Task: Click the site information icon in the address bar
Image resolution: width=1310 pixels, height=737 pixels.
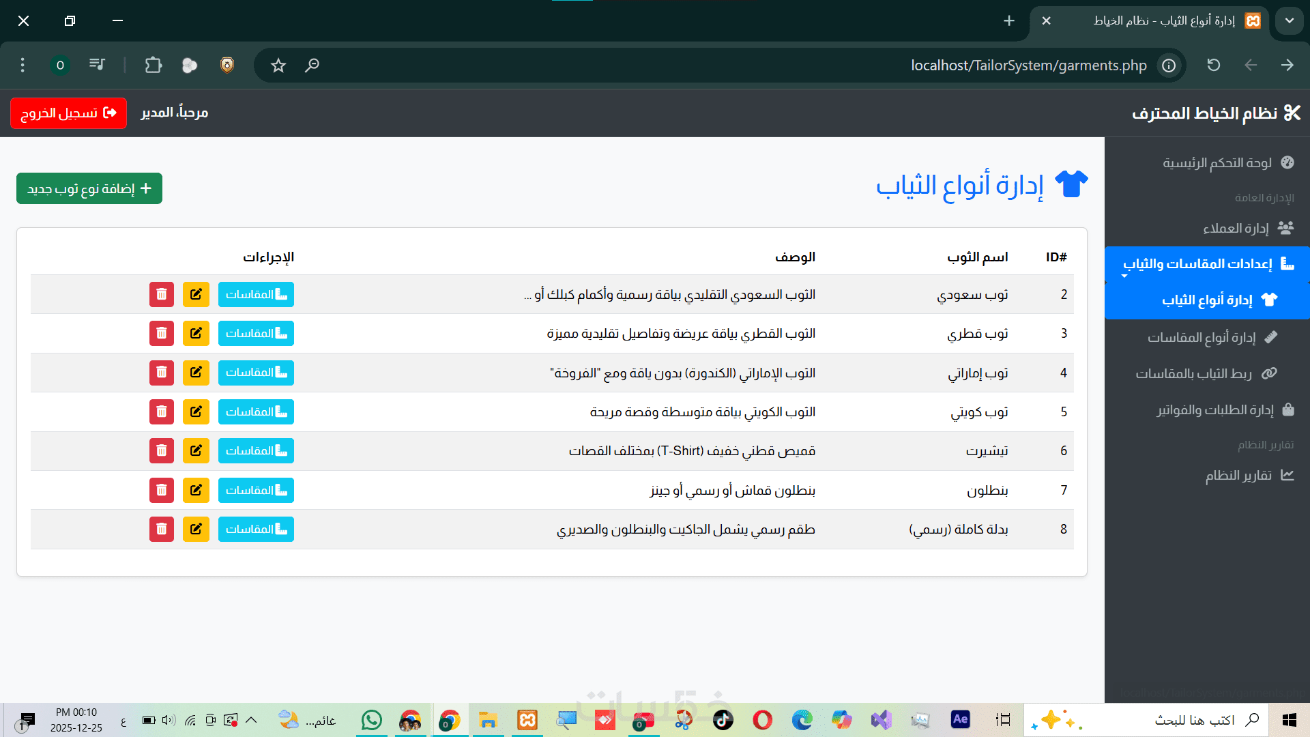Action: point(1169,66)
